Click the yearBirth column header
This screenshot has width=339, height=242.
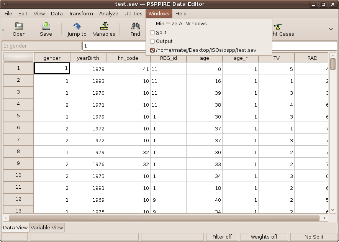(88, 58)
